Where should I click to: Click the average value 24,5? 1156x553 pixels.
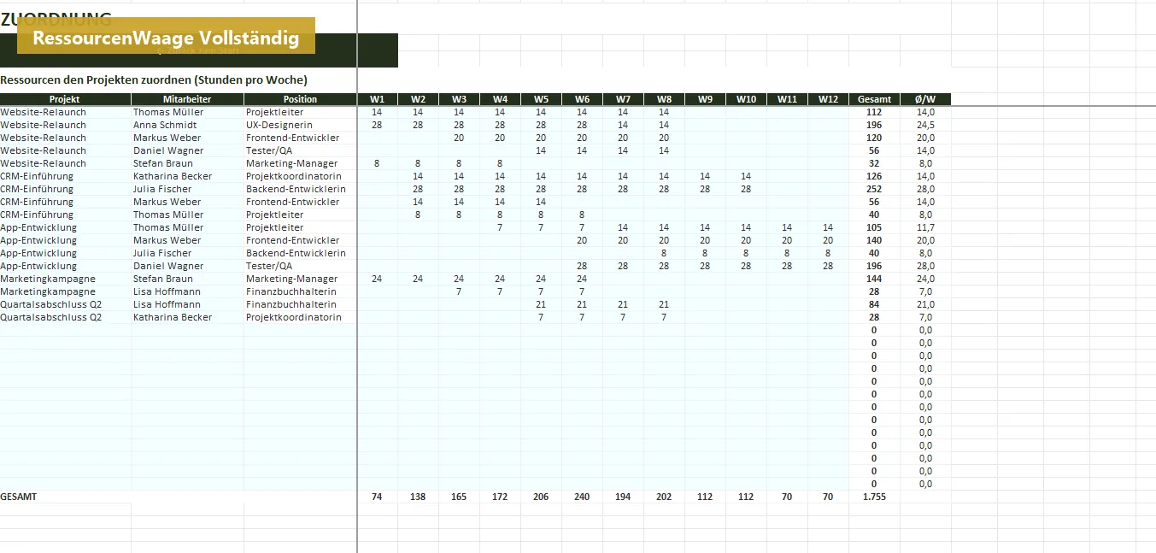pyautogui.click(x=925, y=125)
